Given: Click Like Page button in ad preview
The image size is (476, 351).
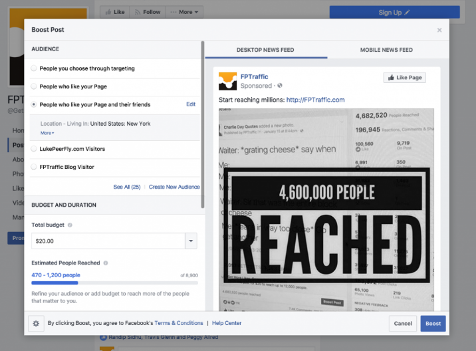Looking at the screenshot, I should coord(405,77).
